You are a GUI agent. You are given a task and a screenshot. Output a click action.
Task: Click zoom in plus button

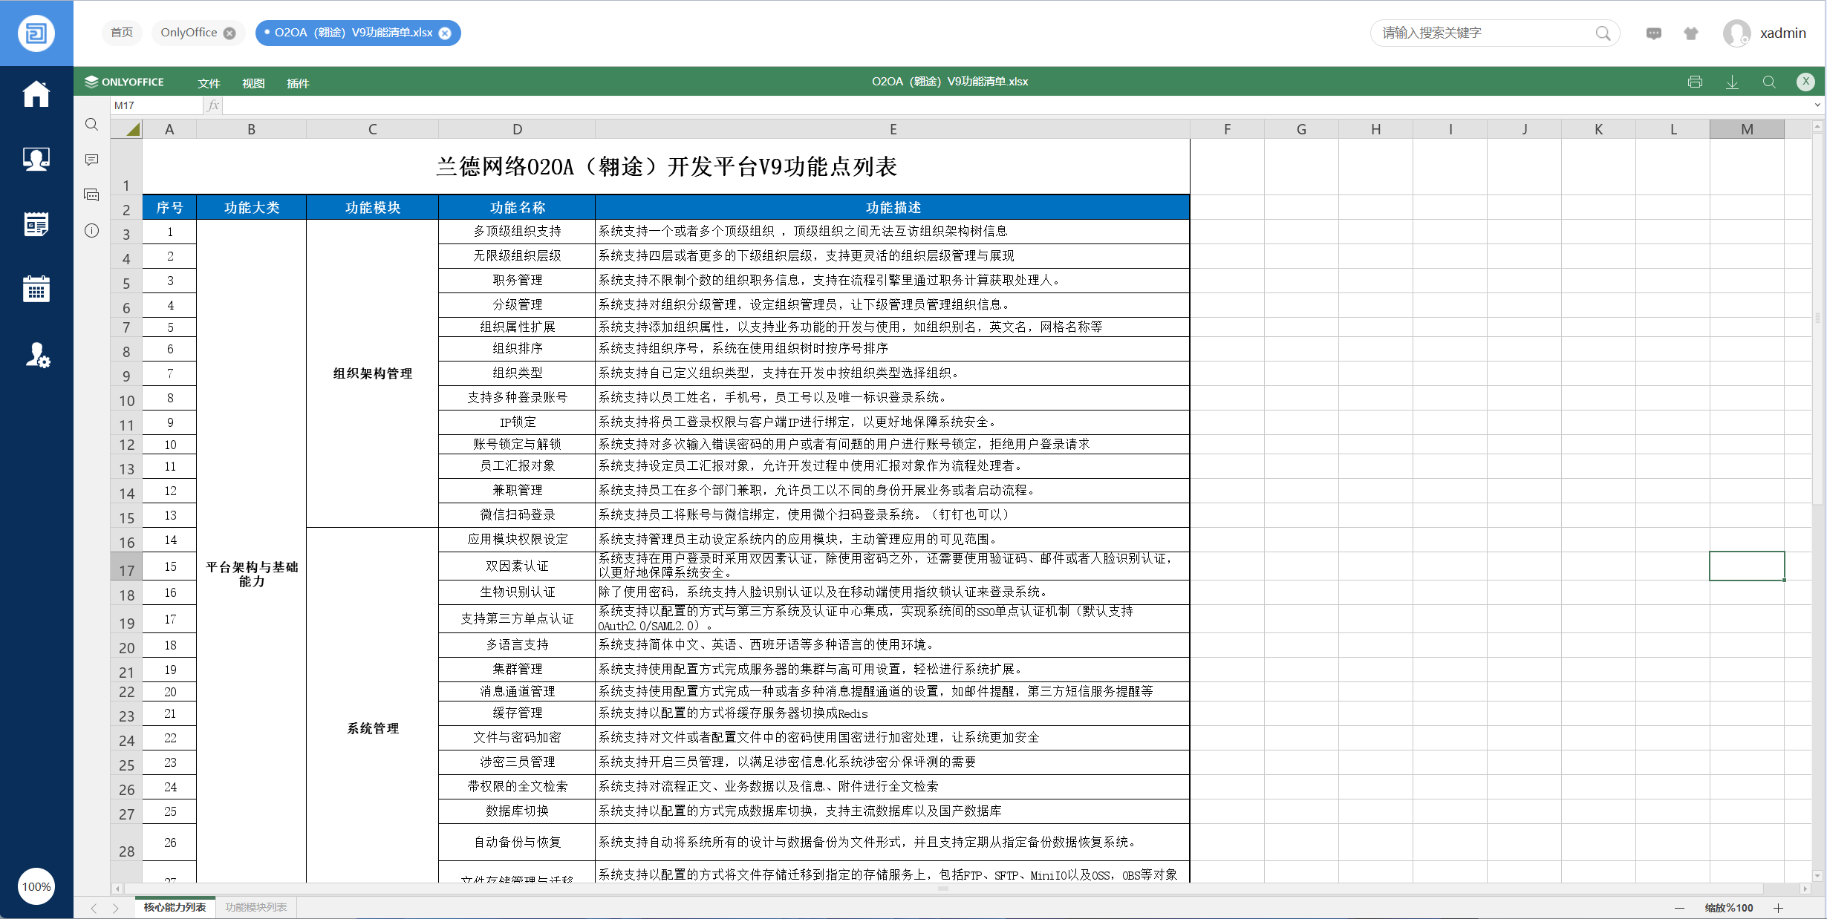click(1778, 908)
